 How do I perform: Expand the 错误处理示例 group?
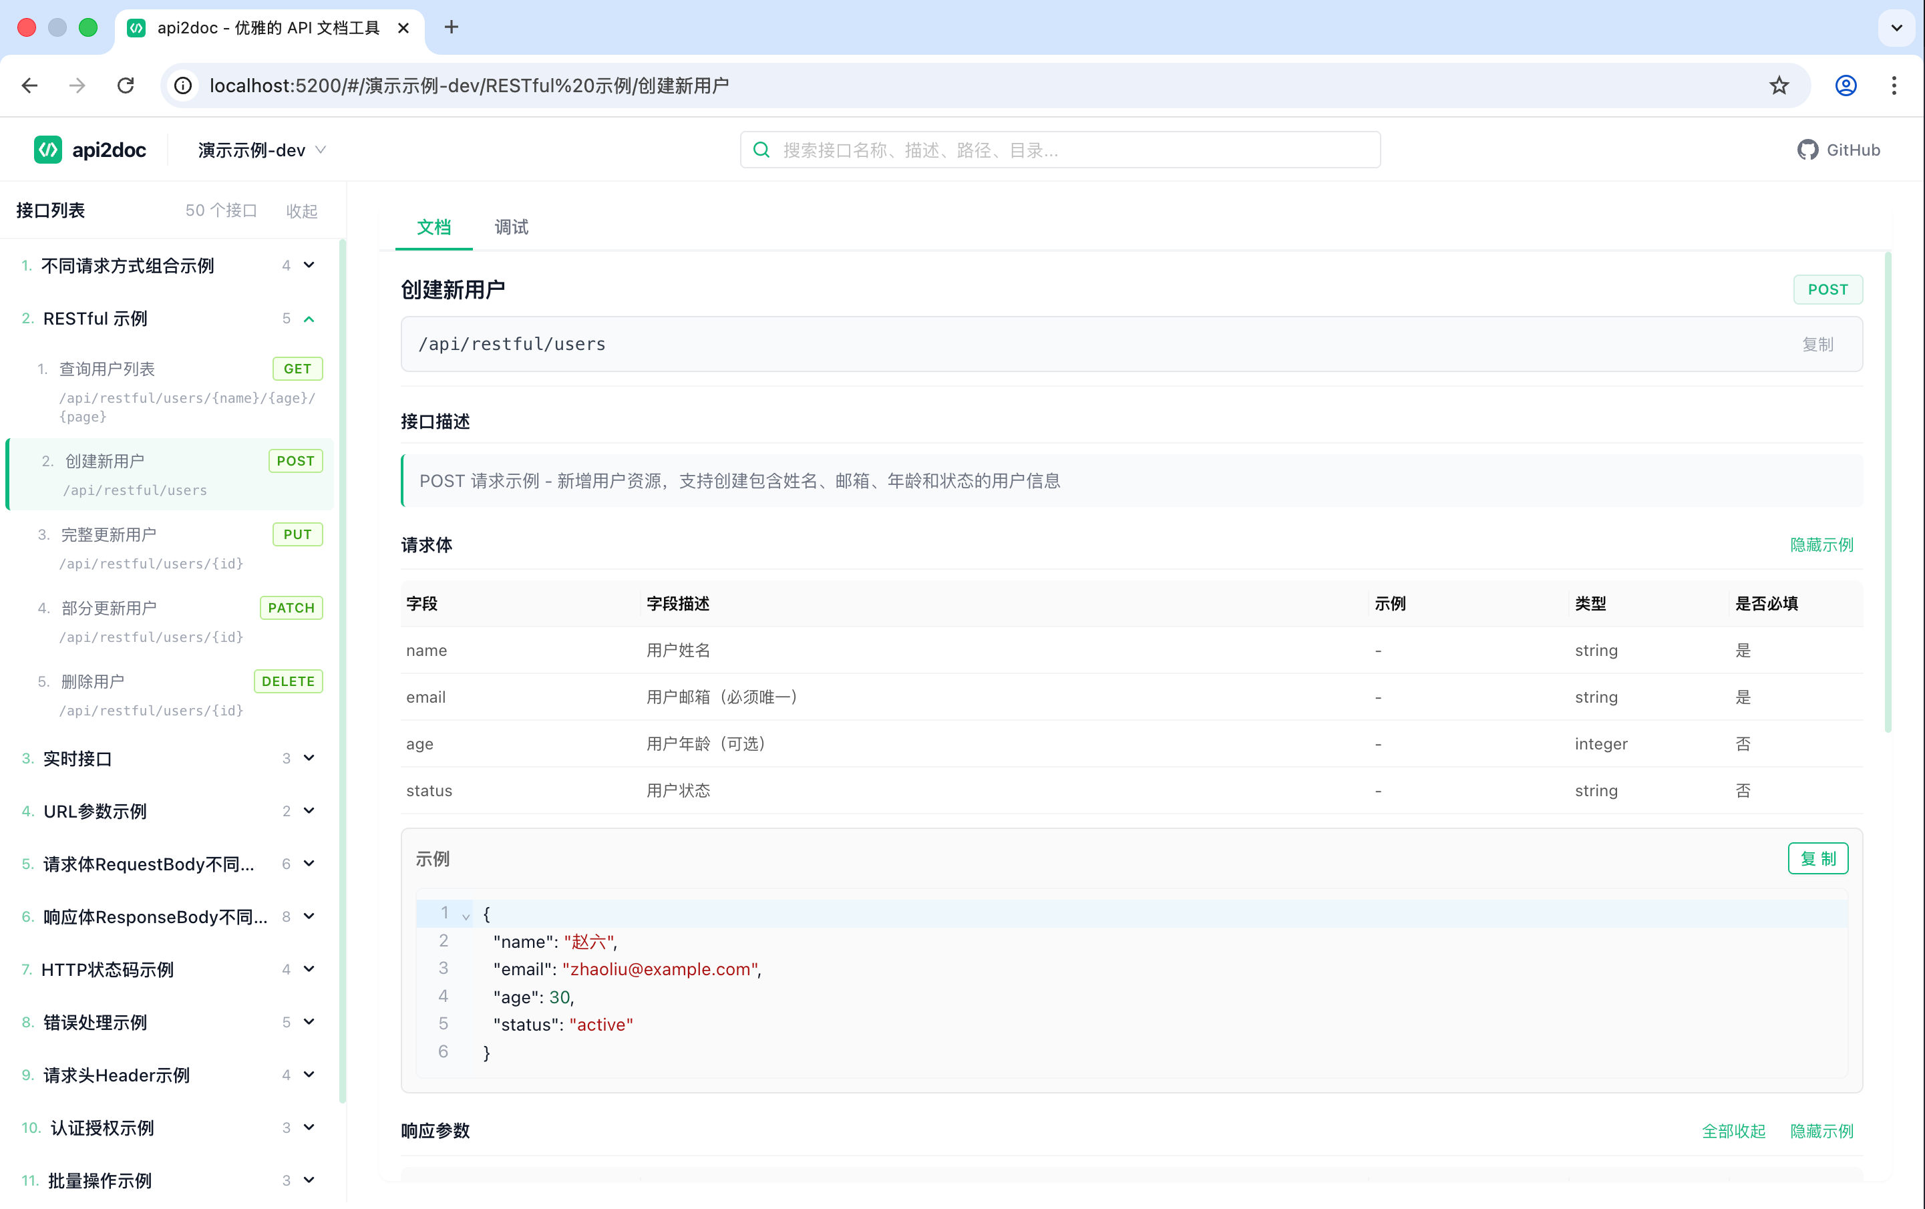tap(170, 1022)
